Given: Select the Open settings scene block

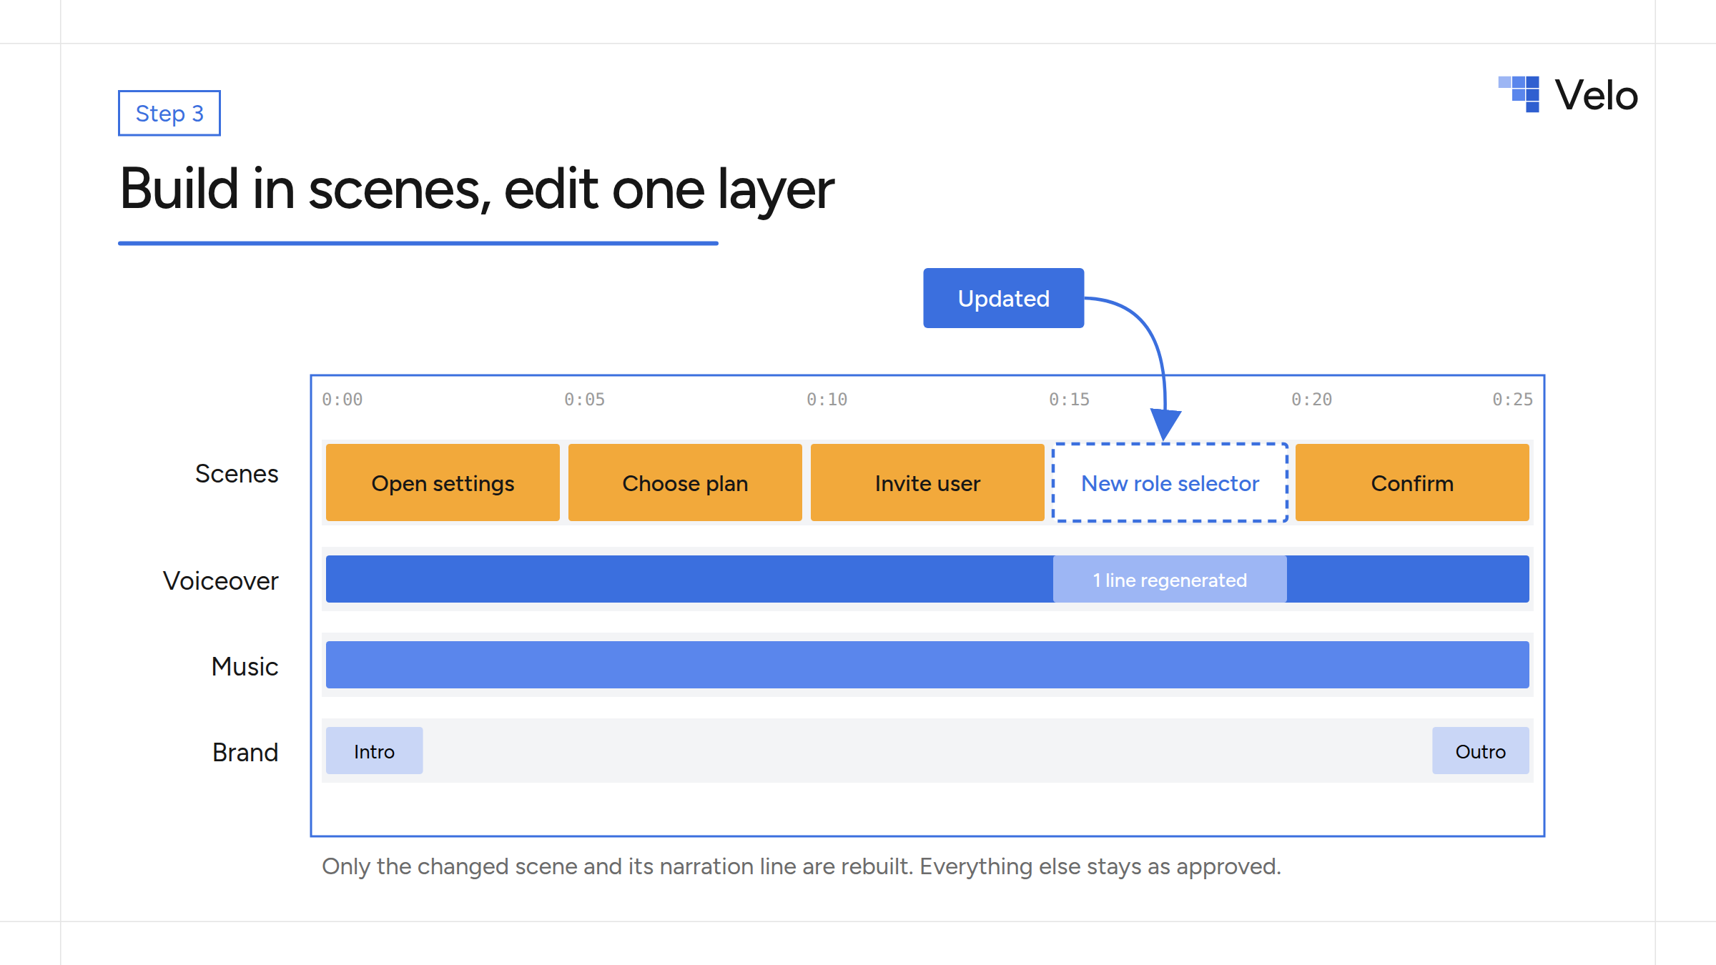Looking at the screenshot, I should (443, 482).
